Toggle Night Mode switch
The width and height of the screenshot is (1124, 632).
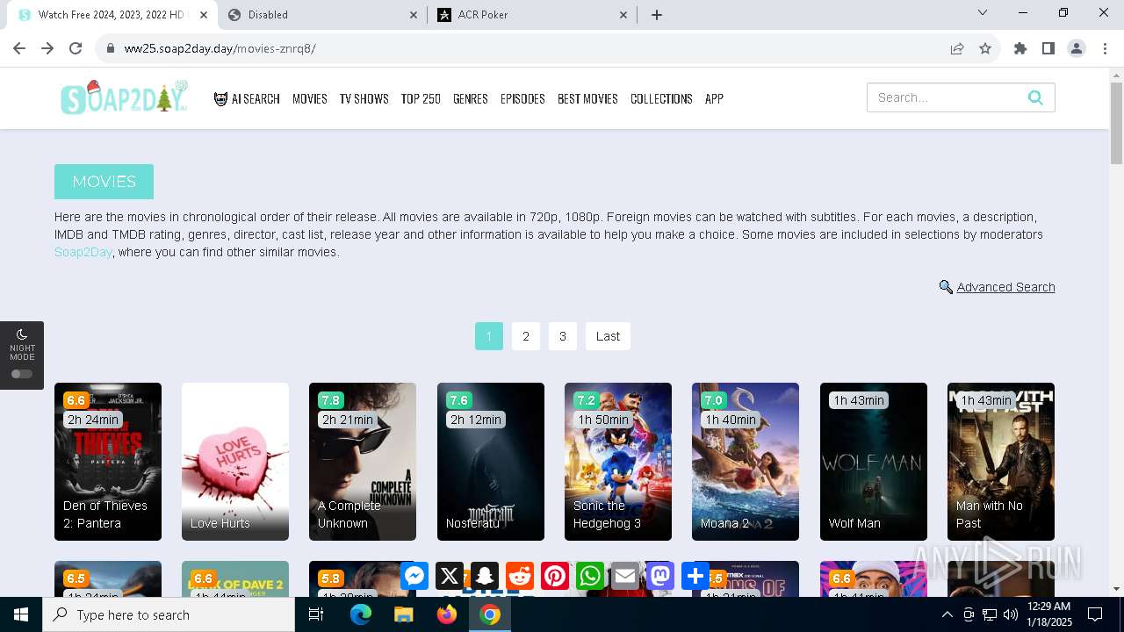point(22,374)
